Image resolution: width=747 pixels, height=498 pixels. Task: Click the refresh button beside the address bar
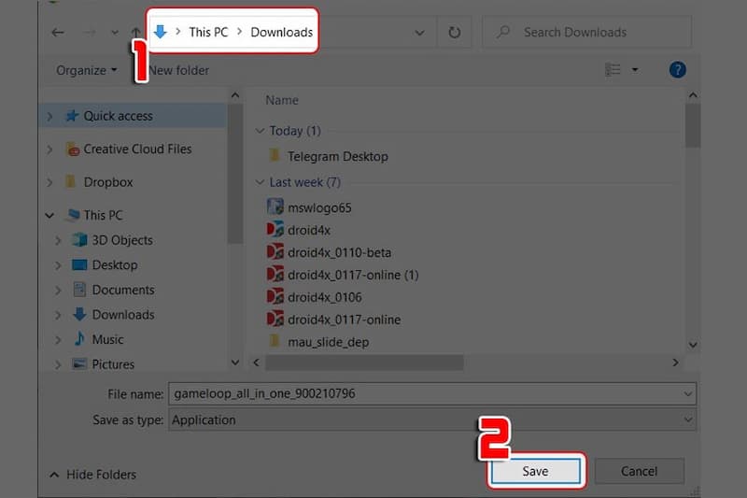[x=455, y=33]
